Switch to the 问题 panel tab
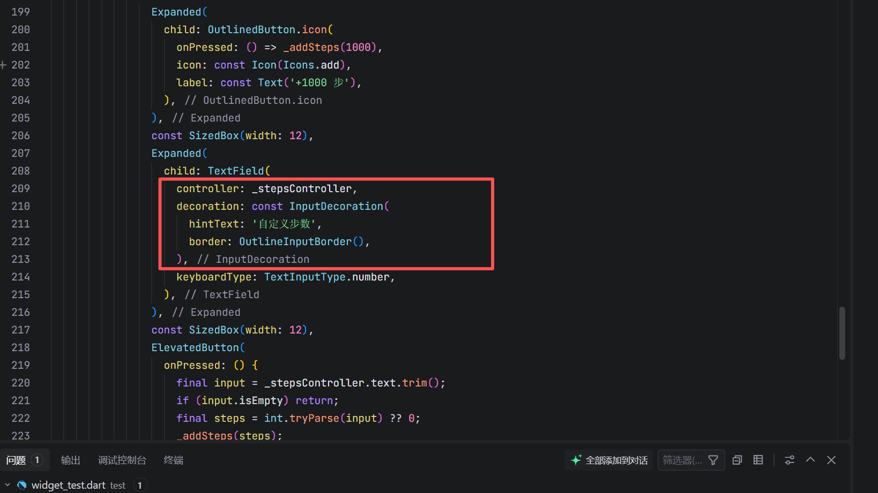Screen dimensions: 878x493 tap(25, 460)
